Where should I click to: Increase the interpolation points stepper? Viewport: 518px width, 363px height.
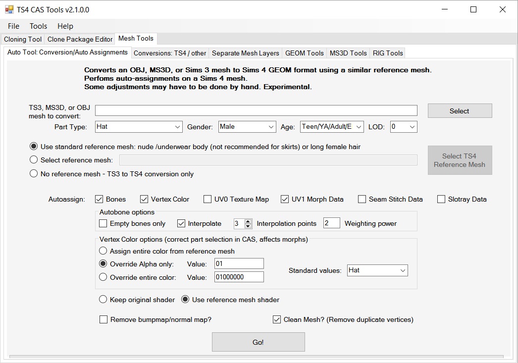tap(248, 221)
